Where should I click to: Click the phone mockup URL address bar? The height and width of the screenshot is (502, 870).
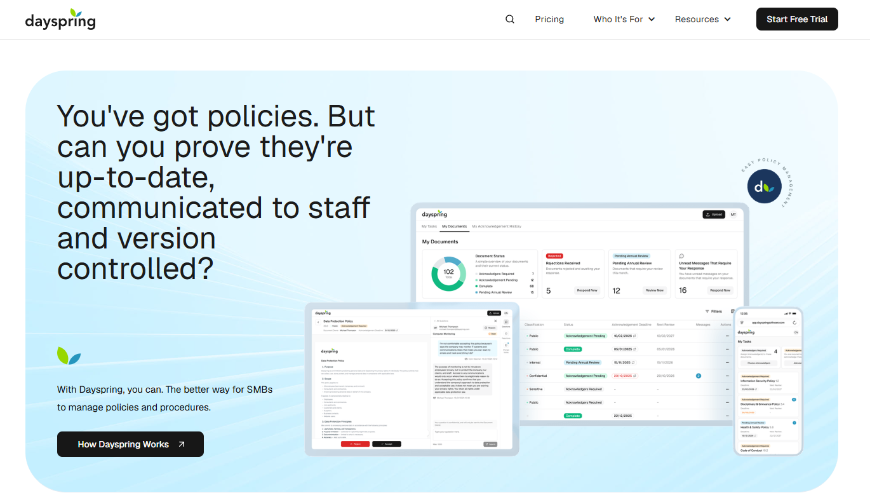click(x=768, y=323)
